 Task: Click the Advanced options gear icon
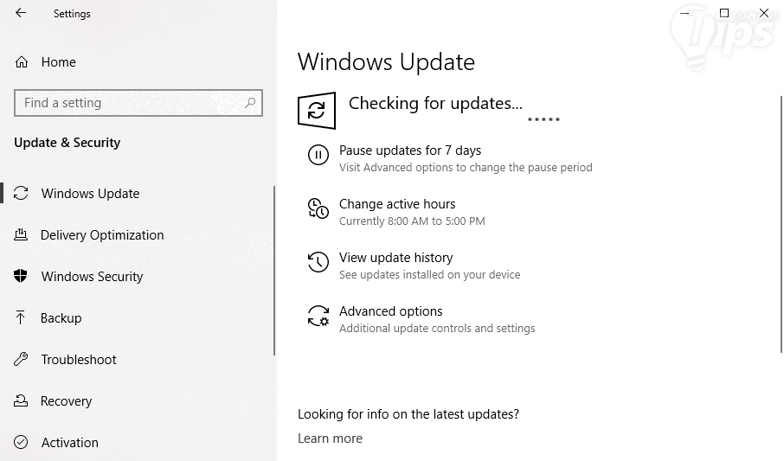click(318, 317)
